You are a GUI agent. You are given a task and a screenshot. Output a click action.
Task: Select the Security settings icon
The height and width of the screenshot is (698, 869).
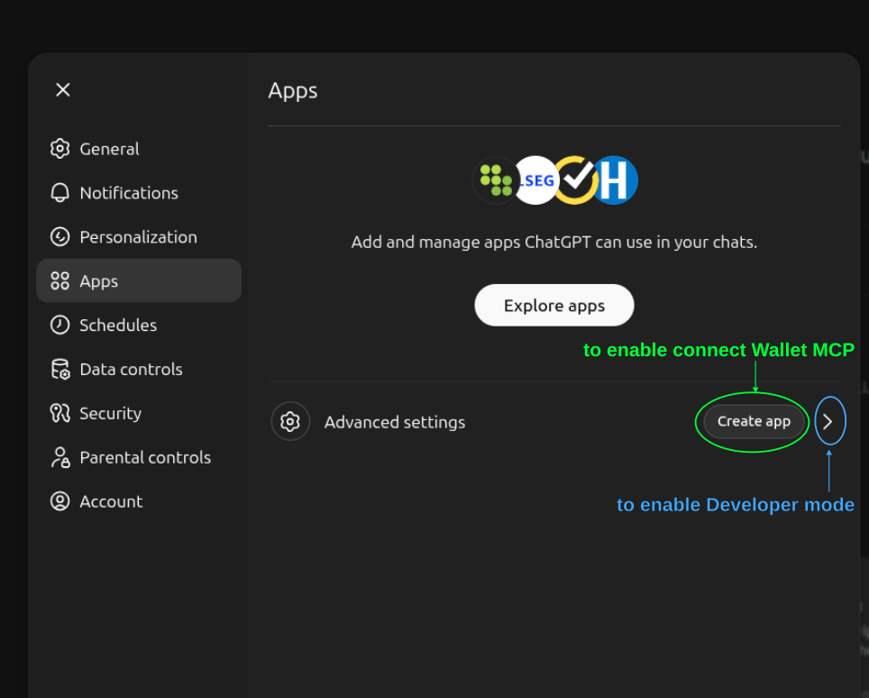[59, 413]
